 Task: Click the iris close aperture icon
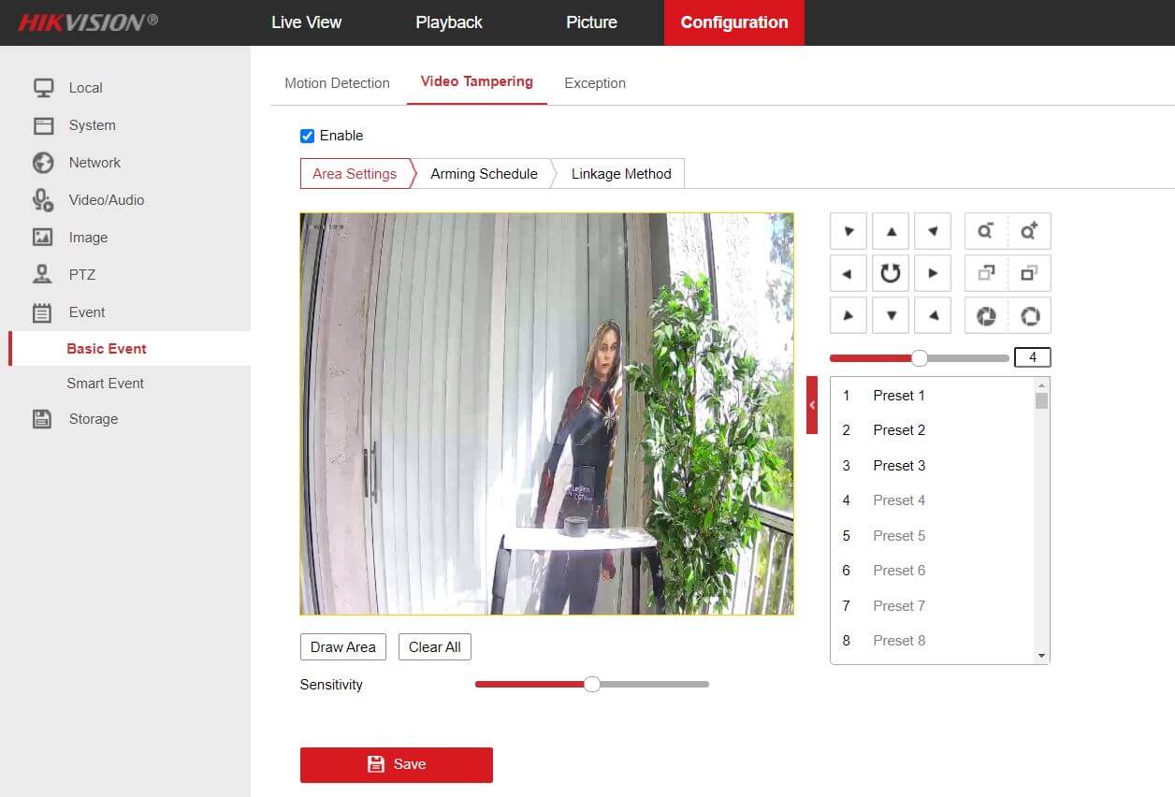point(985,316)
